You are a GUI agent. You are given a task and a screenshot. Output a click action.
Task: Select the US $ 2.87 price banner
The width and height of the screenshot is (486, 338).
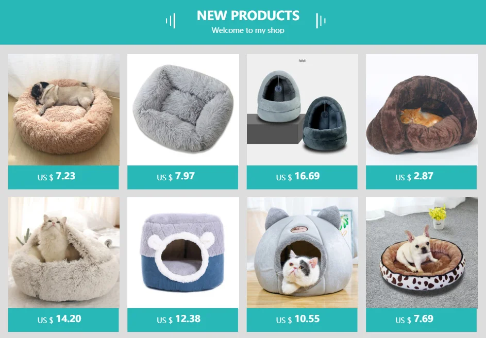point(421,177)
